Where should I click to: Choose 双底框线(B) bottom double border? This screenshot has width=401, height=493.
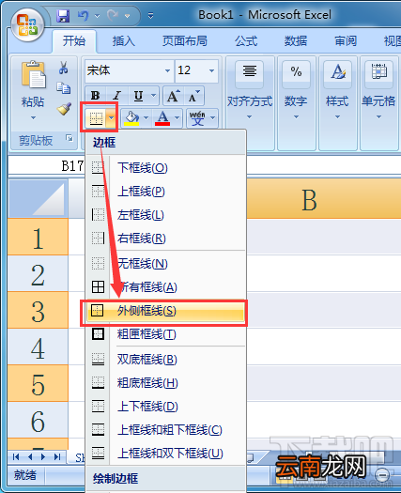tap(165, 359)
